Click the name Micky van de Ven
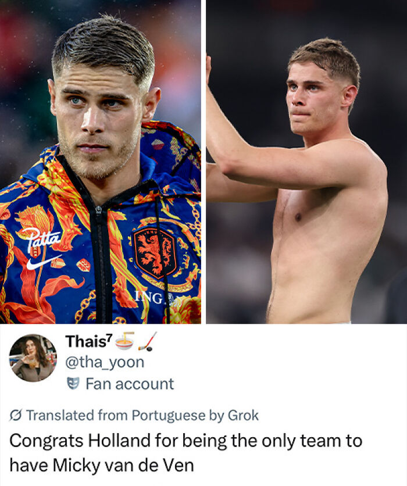The height and width of the screenshot is (486, 407). 123,465
